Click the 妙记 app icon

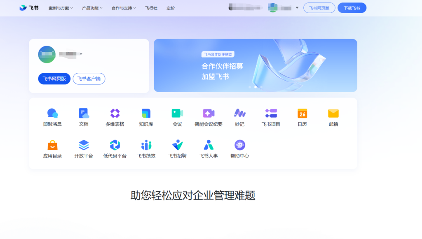point(240,114)
